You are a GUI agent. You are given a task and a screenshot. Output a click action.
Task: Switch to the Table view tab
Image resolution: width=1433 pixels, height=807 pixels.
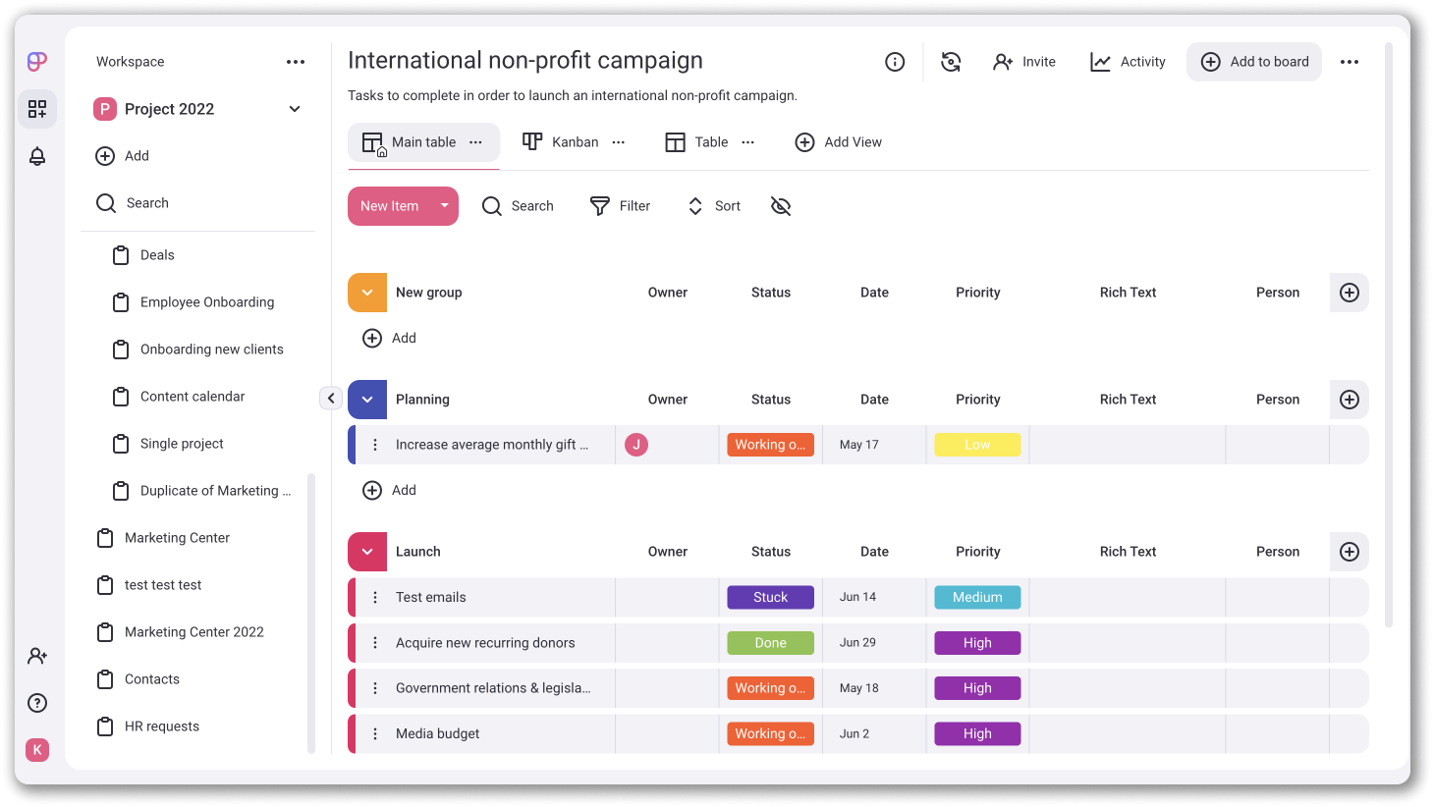coord(695,141)
